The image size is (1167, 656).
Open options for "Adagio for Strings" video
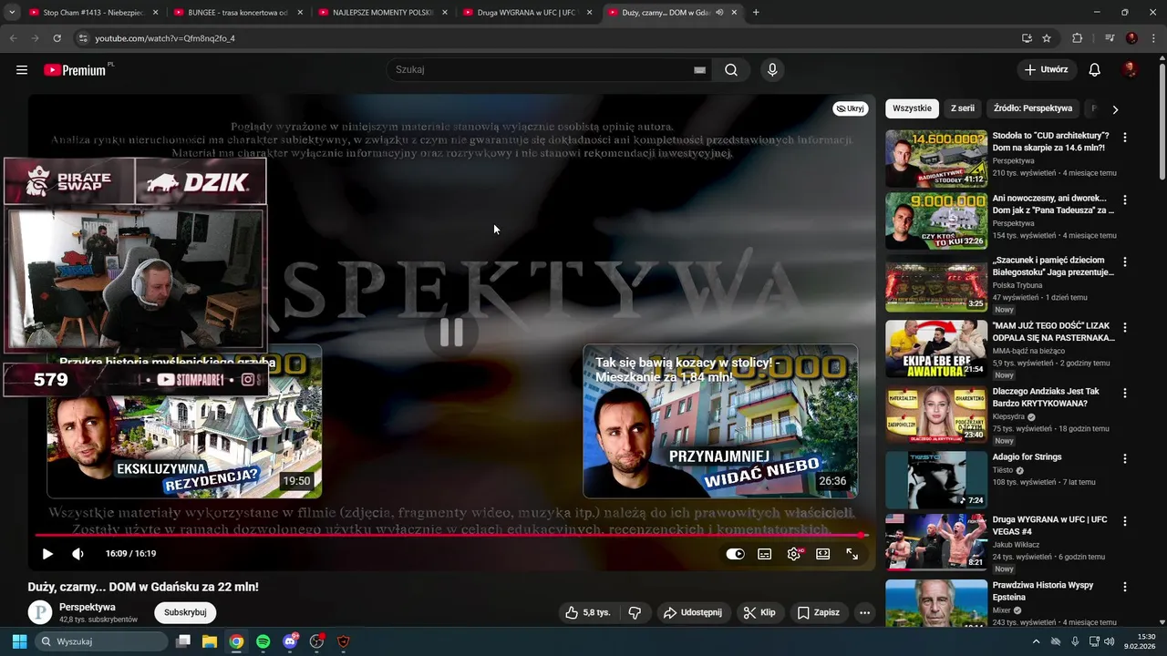point(1124,458)
